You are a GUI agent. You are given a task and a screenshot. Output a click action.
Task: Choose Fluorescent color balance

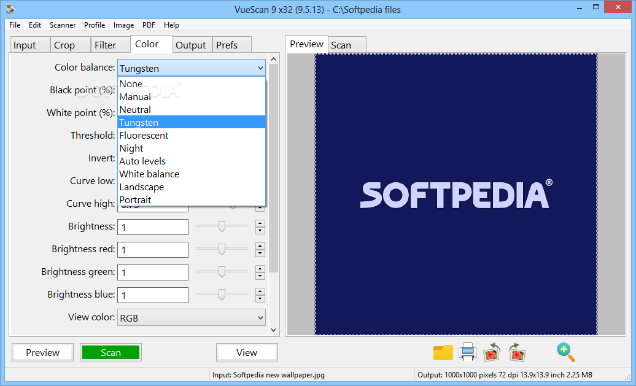pos(192,136)
